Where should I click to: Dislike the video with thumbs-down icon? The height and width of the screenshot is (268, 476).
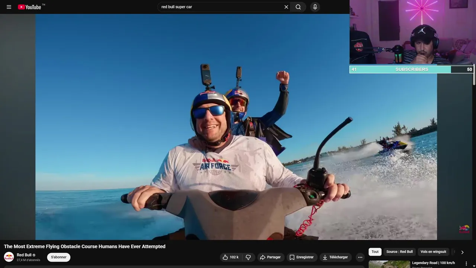(x=248, y=257)
